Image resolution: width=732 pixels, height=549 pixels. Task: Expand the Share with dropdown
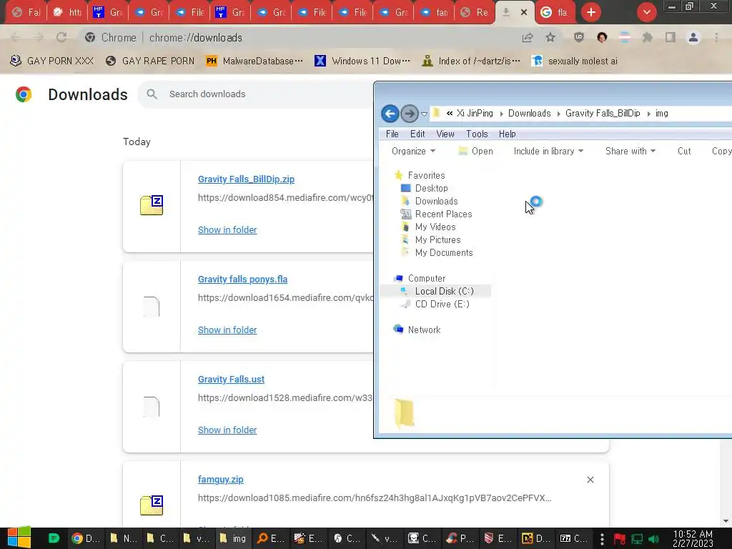[630, 152]
